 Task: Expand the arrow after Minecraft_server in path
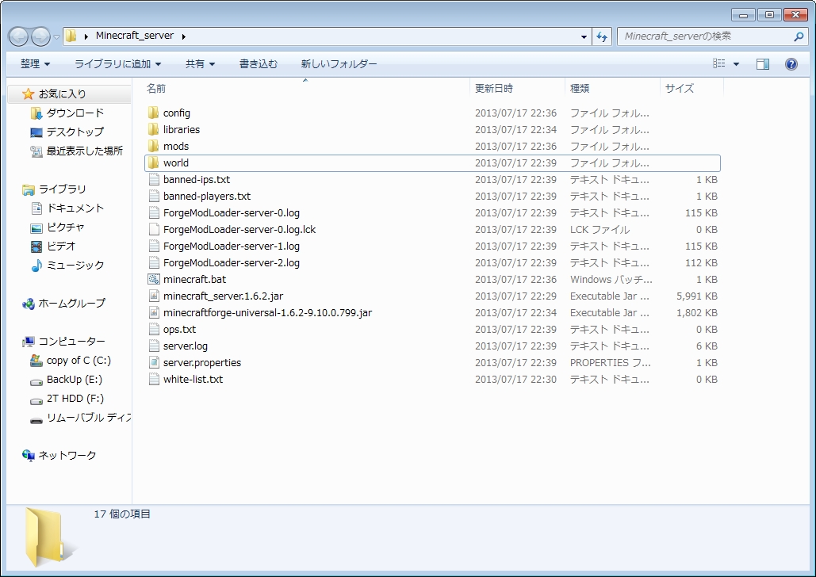click(x=184, y=36)
